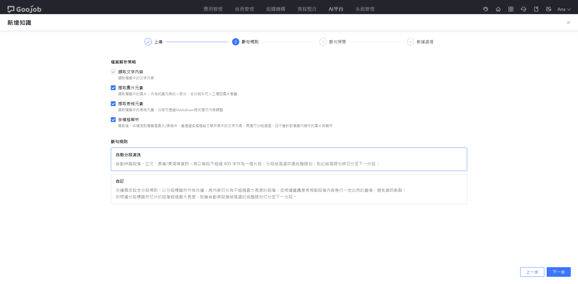Uncheck 提取表格元素 checkbox
Image resolution: width=578 pixels, height=284 pixels.
[113, 104]
